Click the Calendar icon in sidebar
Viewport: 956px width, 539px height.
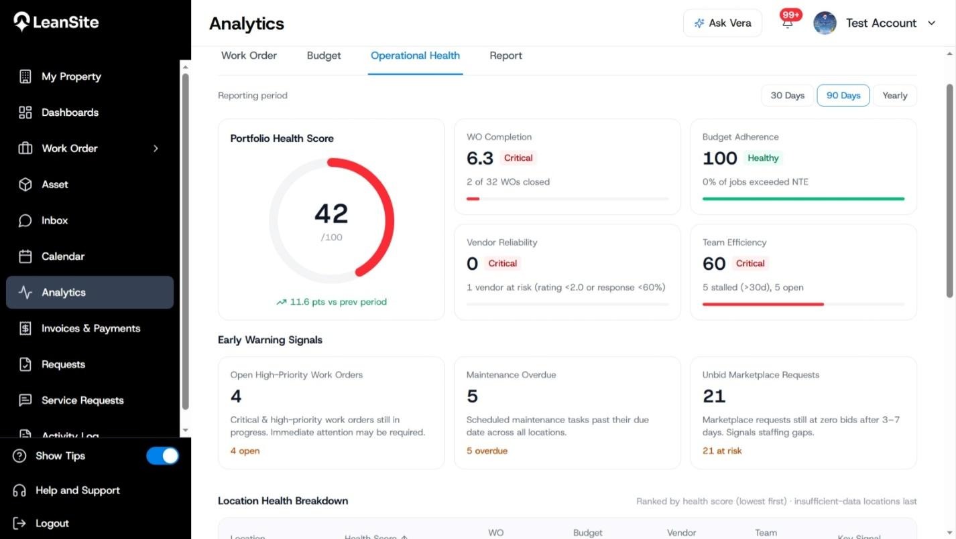click(25, 256)
